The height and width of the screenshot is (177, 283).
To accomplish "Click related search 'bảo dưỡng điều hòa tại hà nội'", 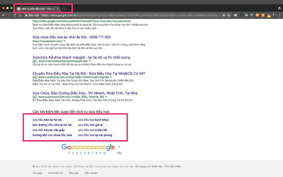I will [x=52, y=125].
